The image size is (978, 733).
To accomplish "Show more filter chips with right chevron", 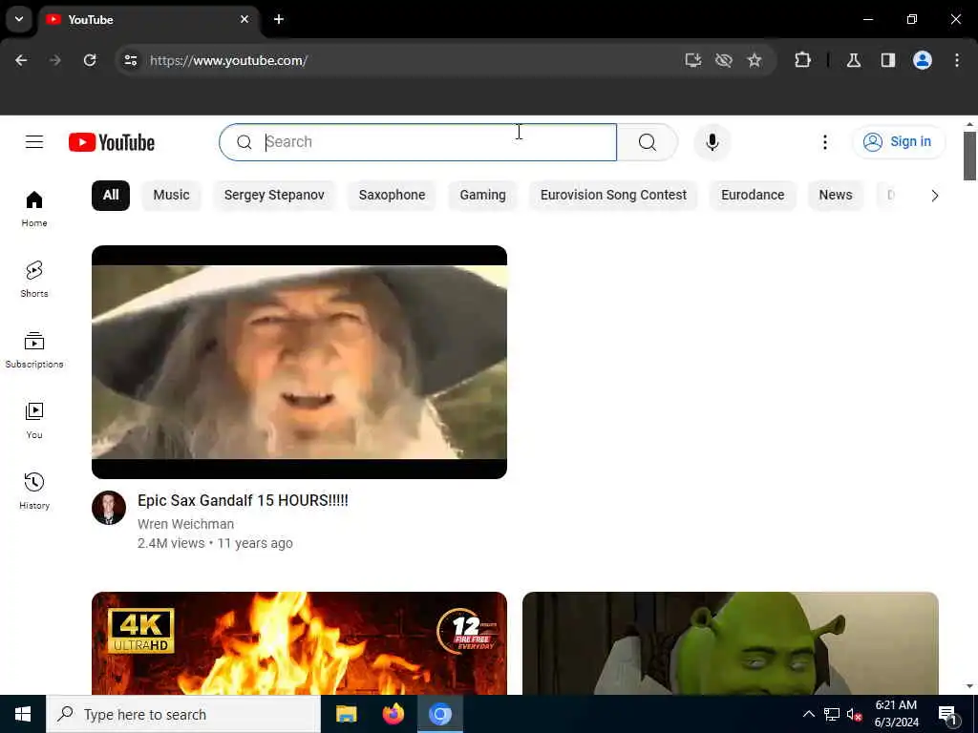I will (x=934, y=196).
